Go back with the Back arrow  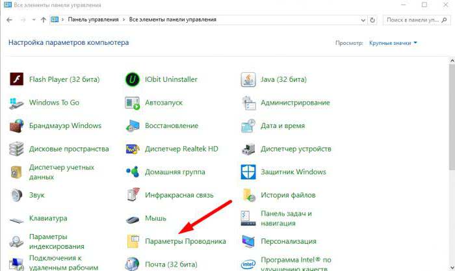(x=9, y=19)
